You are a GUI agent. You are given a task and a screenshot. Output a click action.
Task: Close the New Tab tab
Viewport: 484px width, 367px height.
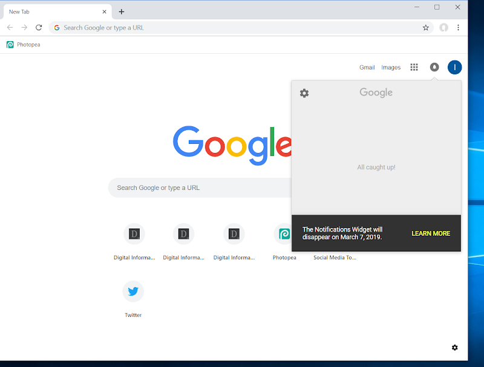point(104,11)
